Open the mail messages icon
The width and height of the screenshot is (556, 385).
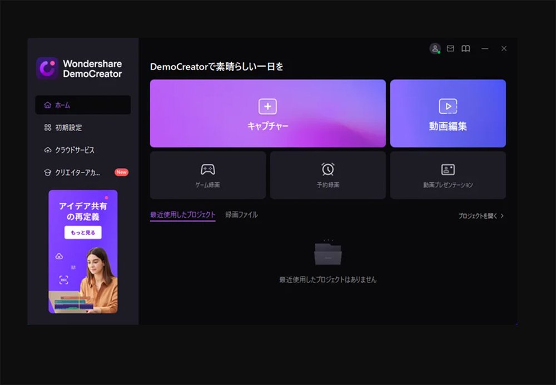pos(450,48)
